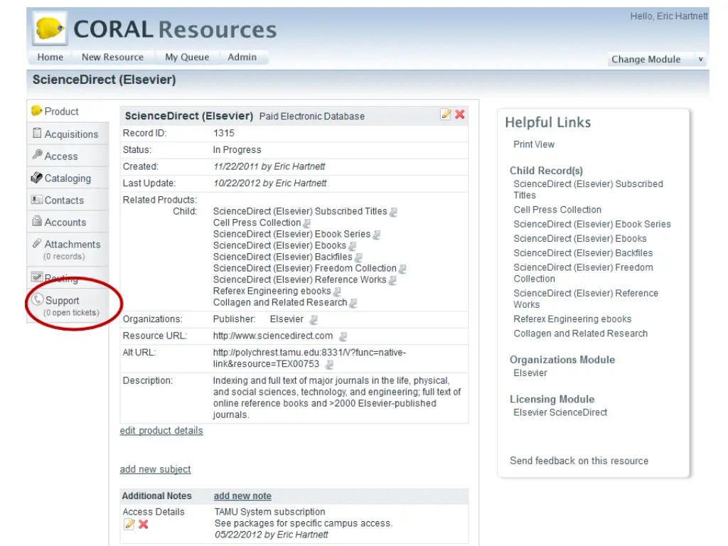The width and height of the screenshot is (728, 546).
Task: Click the red X delete icon in product header
Action: [x=460, y=114]
